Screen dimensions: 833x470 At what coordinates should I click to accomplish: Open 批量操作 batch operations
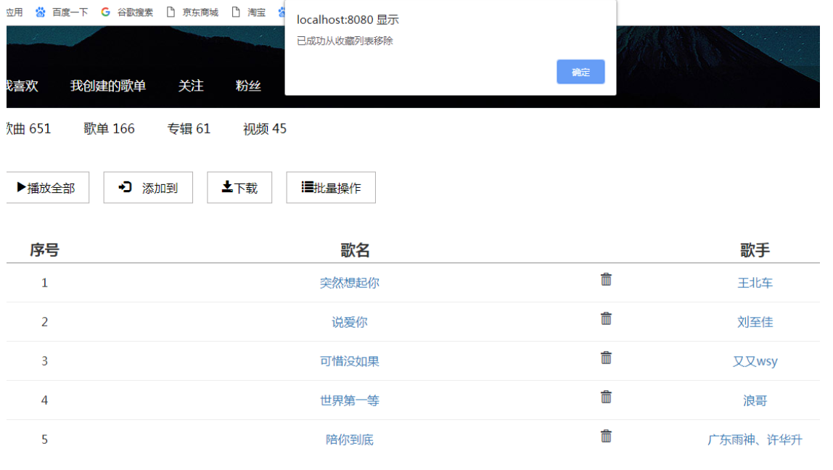click(x=331, y=188)
